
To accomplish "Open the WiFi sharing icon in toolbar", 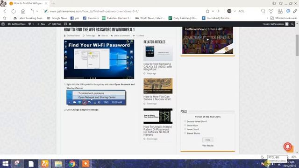I will tap(271, 11).
